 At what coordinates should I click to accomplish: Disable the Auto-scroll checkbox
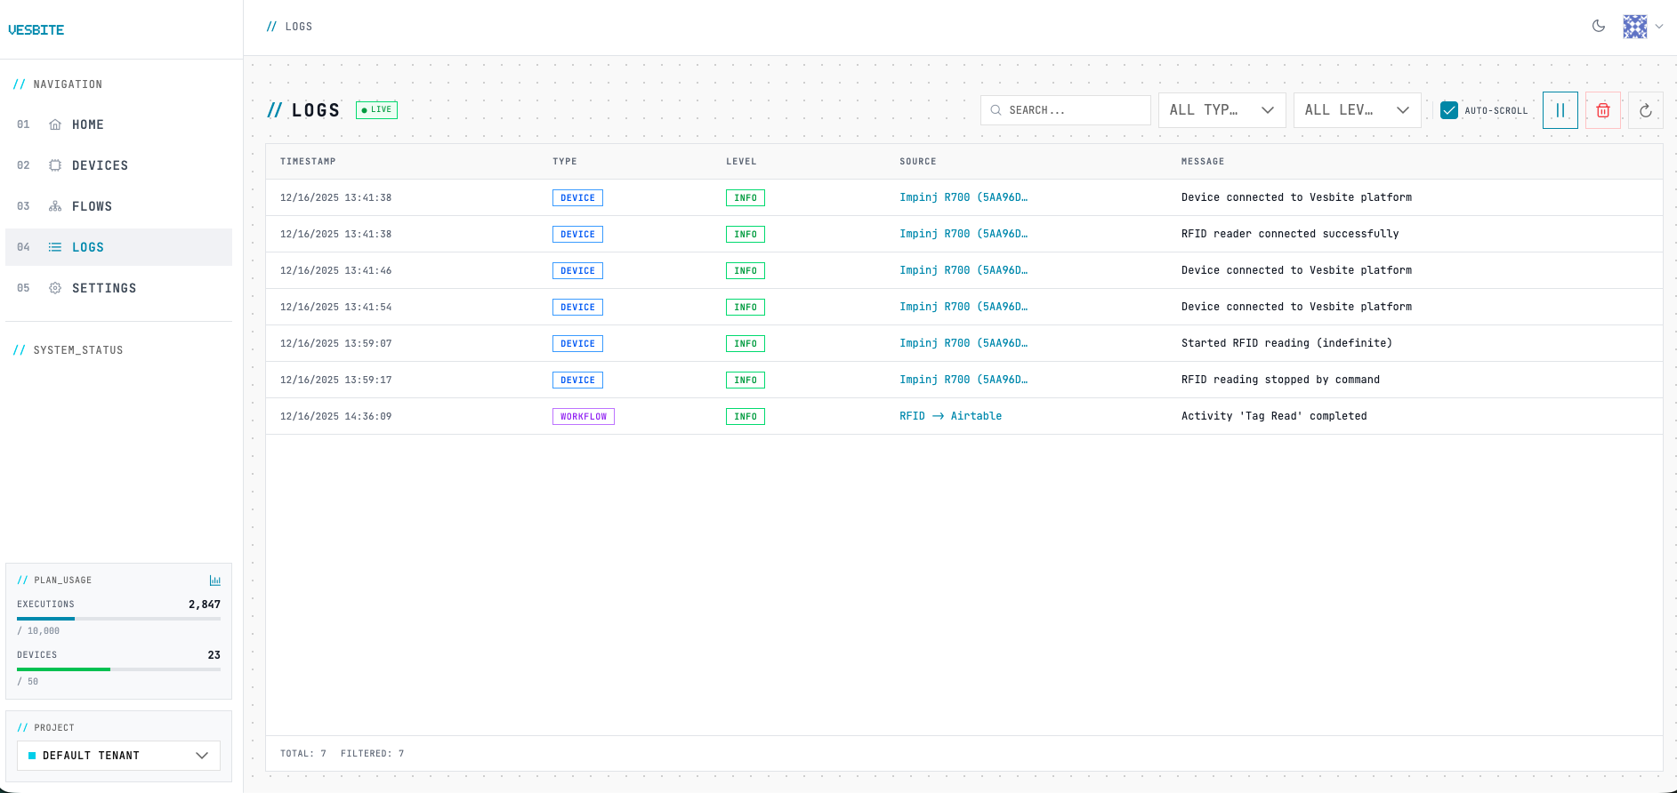1449,110
